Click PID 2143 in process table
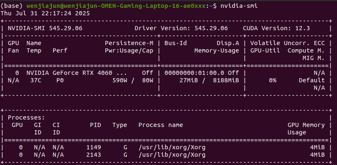 [94, 155]
